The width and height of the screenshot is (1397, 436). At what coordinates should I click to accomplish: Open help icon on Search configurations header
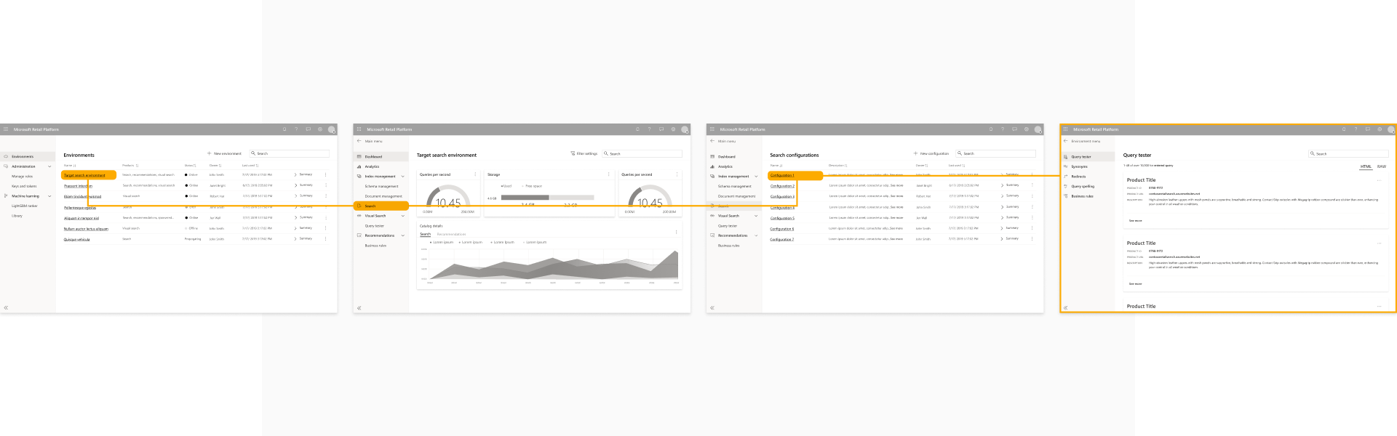(x=1003, y=129)
